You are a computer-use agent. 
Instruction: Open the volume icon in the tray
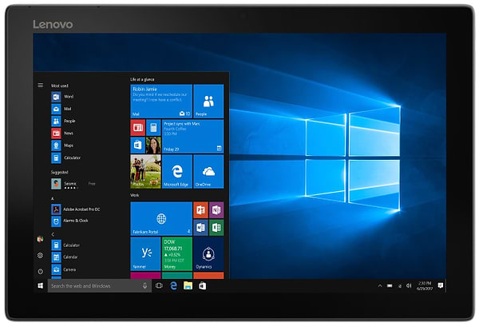pos(409,285)
